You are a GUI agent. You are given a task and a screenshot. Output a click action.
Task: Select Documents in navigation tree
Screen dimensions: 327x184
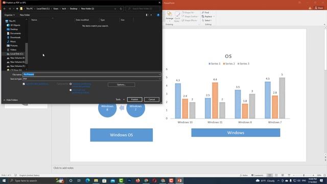[x=14, y=33]
